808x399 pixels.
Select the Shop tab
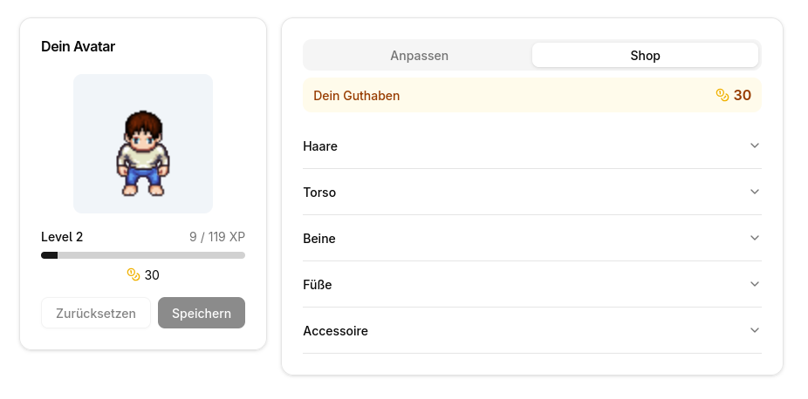[645, 55]
